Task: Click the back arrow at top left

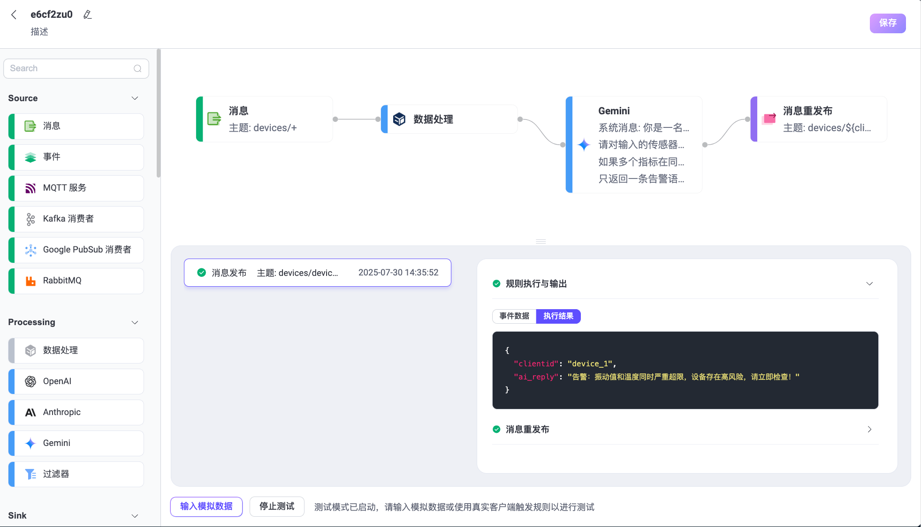Action: pos(14,15)
